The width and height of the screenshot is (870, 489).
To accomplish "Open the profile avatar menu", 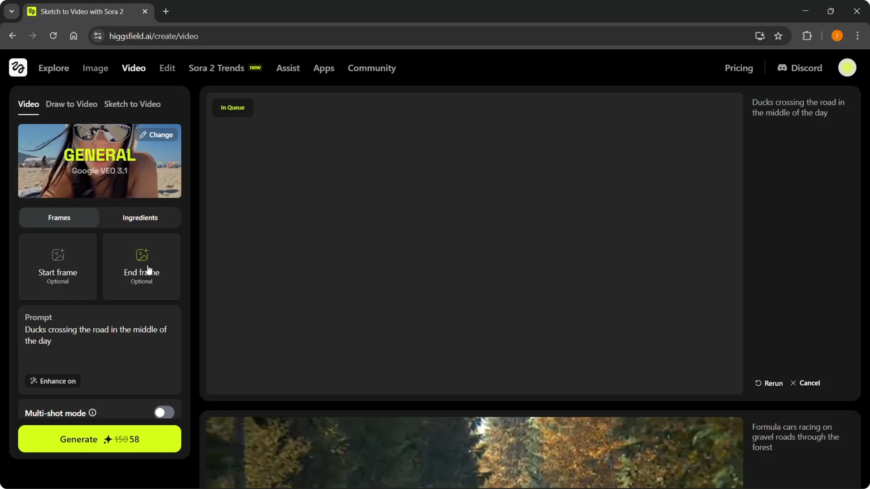I will pos(847,67).
